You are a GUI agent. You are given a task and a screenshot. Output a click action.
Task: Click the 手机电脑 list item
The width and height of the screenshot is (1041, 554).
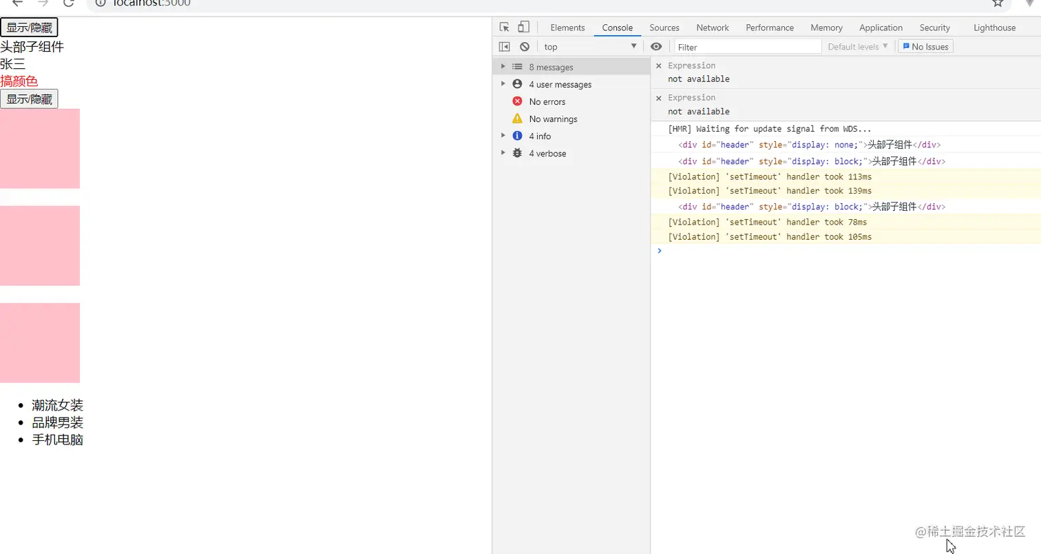pos(57,440)
